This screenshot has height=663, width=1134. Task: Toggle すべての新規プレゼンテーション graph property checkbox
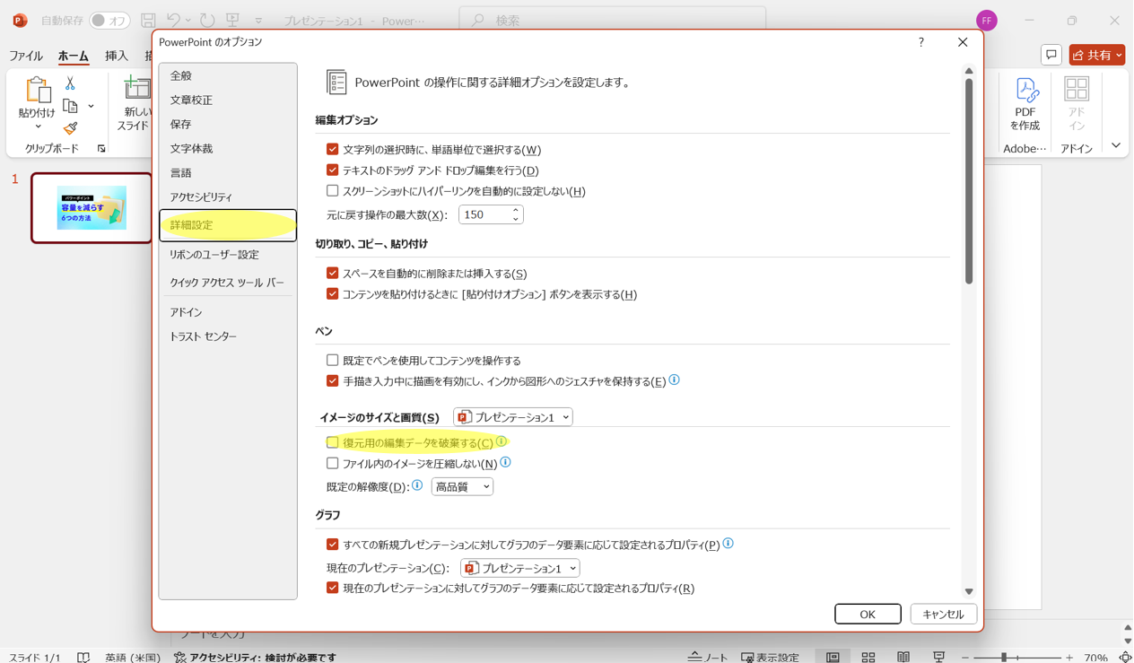pyautogui.click(x=333, y=544)
